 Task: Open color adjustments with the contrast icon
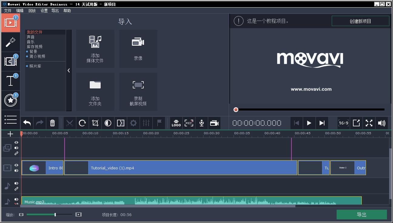[x=108, y=123]
